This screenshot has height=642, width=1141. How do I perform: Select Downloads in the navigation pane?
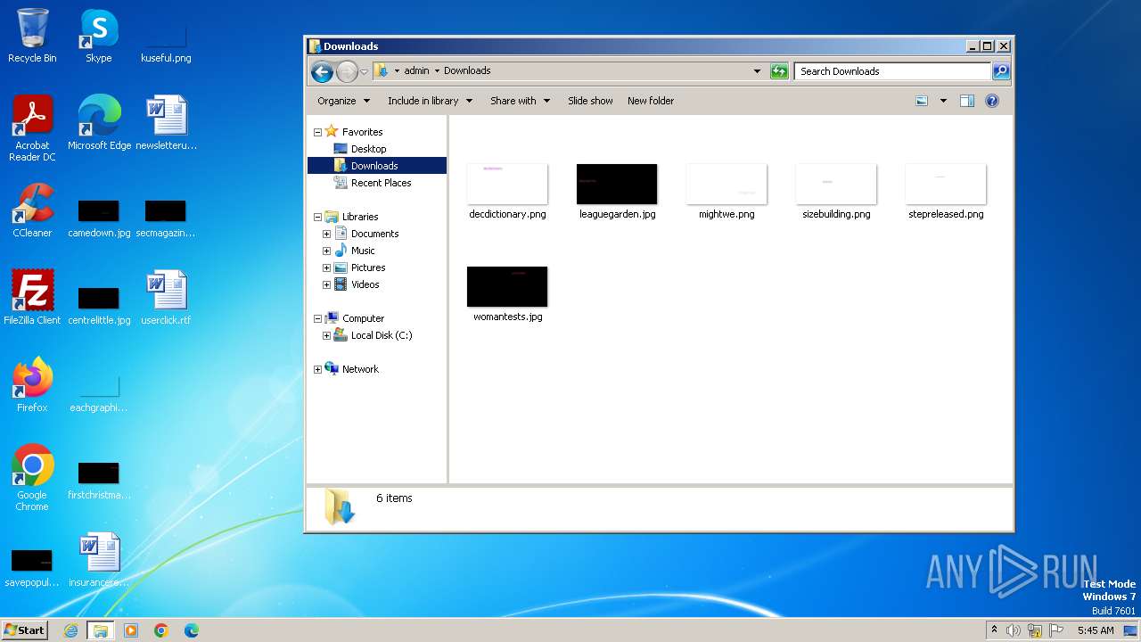[376, 166]
